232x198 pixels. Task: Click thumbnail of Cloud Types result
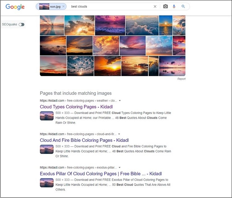(47, 116)
